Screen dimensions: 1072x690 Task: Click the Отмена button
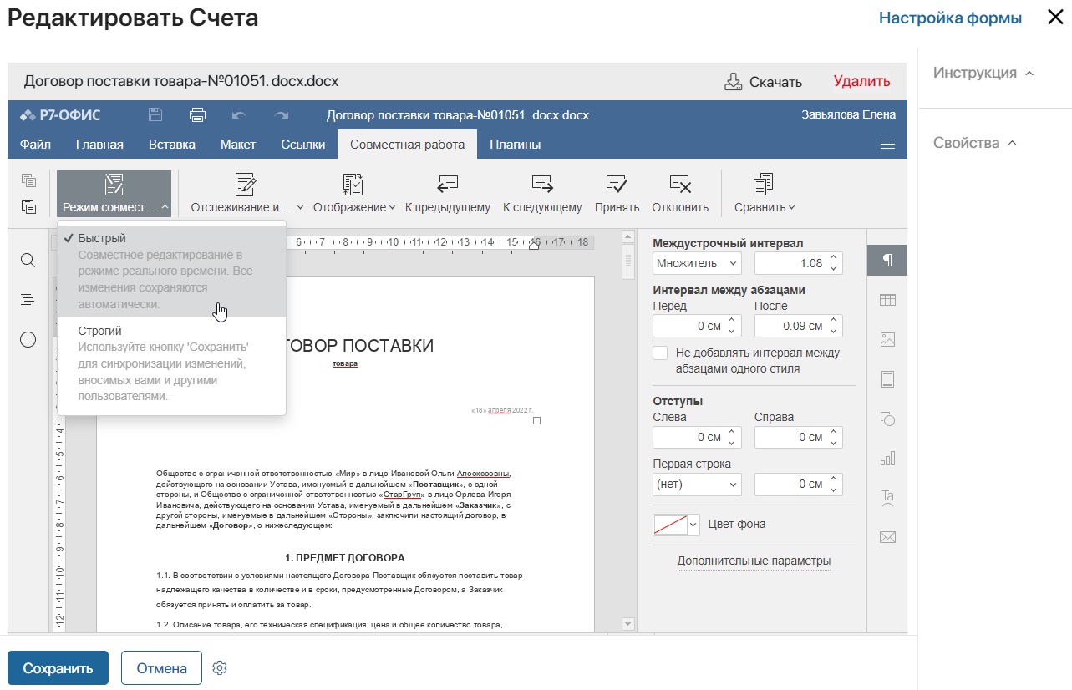[161, 668]
